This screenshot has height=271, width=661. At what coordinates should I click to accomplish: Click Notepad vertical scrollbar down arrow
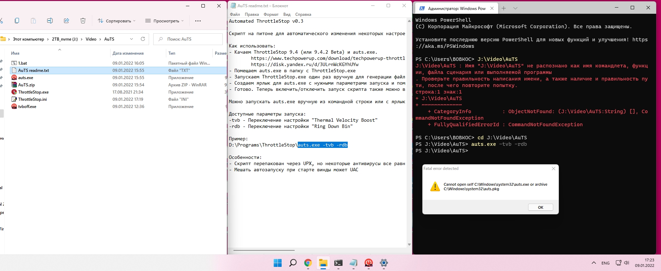409,245
